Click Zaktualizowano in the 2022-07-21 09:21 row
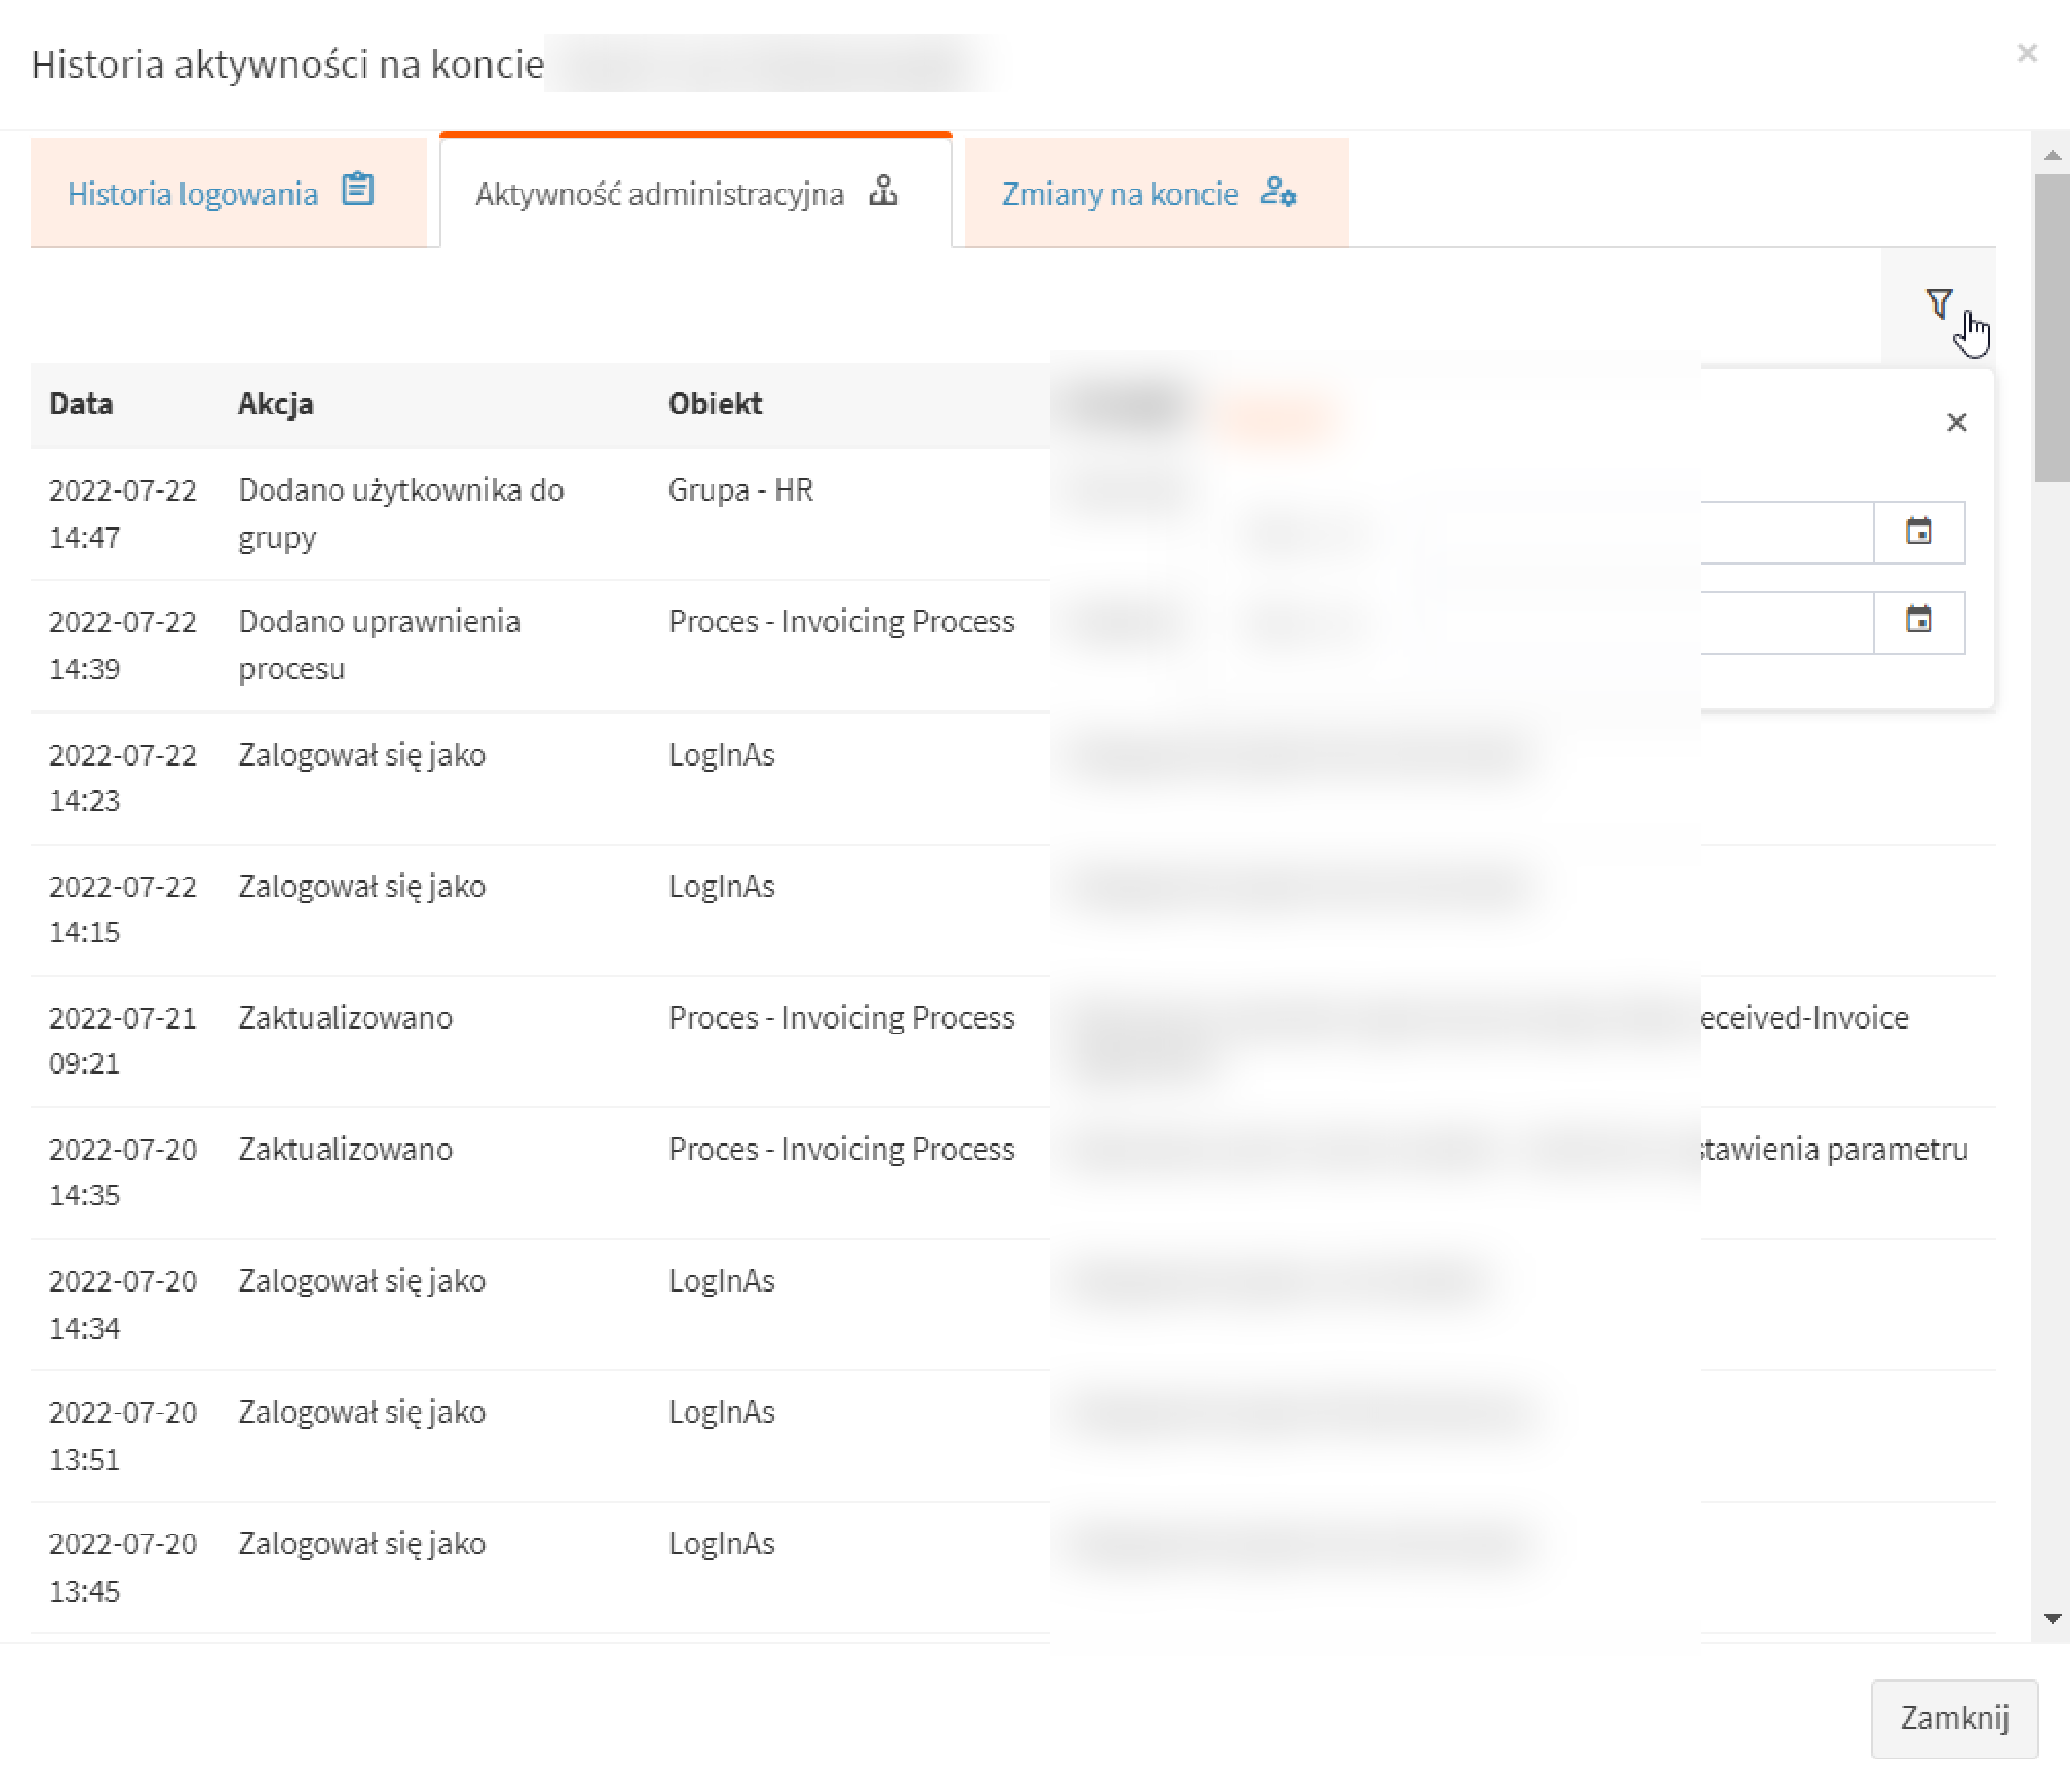 point(345,1018)
